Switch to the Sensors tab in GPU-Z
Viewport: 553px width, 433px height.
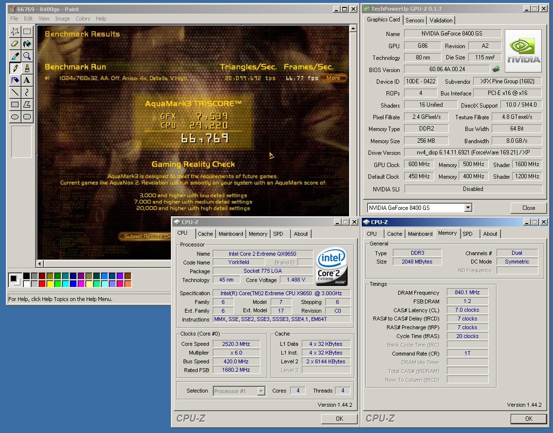click(x=415, y=20)
